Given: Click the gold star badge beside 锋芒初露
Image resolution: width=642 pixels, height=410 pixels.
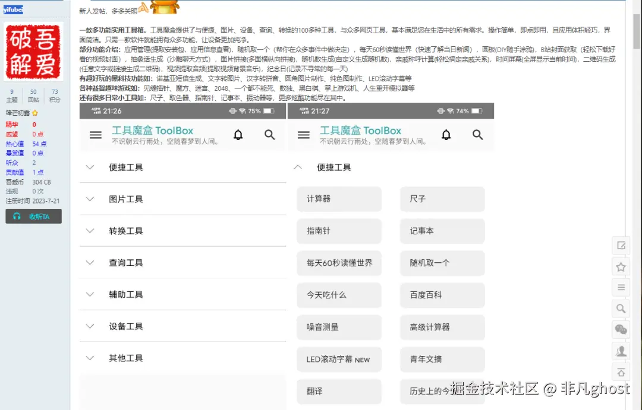Looking at the screenshot, I should coord(35,113).
